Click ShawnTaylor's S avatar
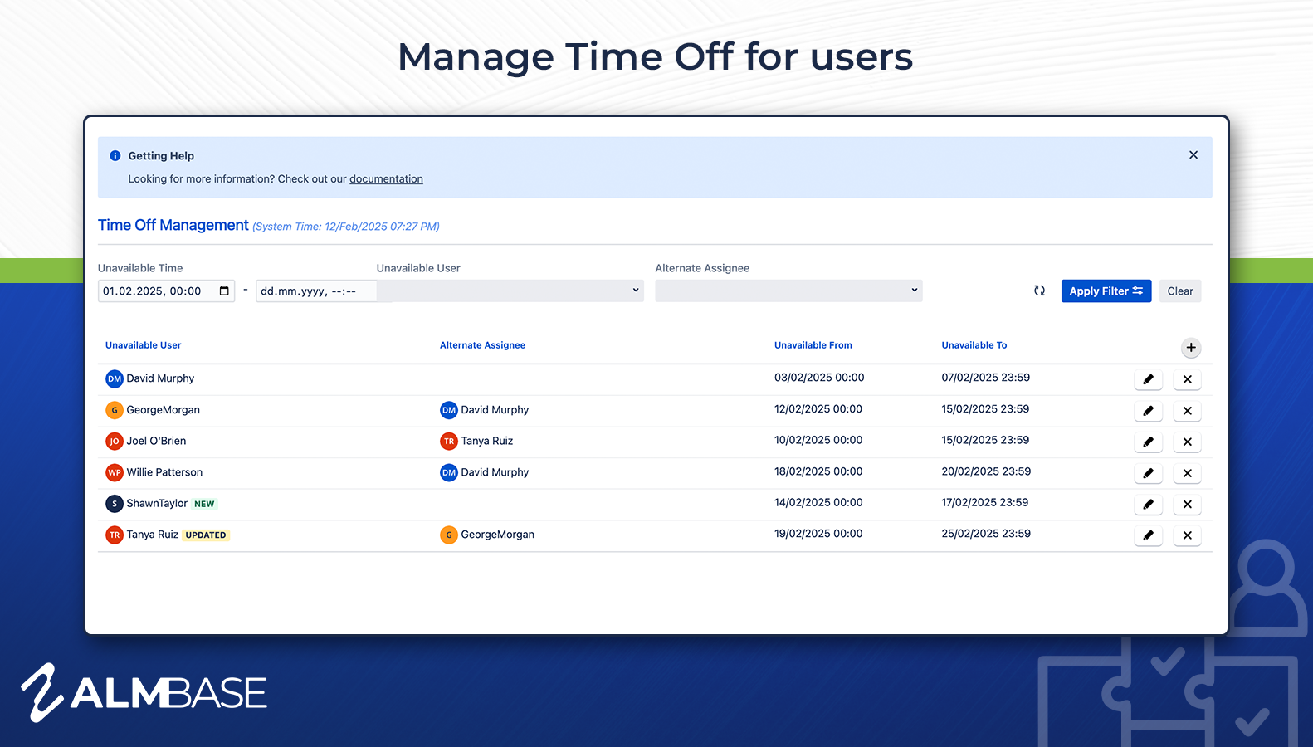The width and height of the screenshot is (1313, 747). tap(115, 504)
